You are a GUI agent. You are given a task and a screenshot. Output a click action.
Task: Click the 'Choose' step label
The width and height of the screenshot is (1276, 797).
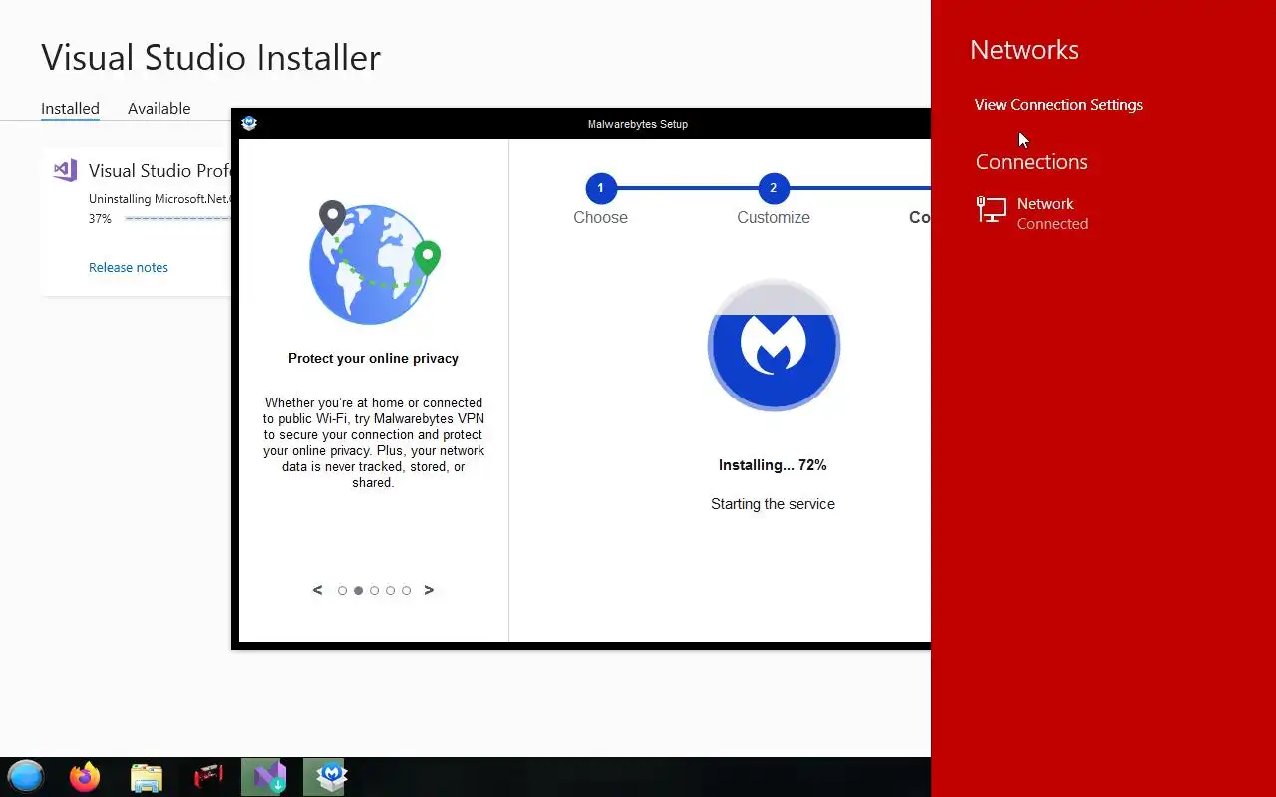tap(600, 217)
